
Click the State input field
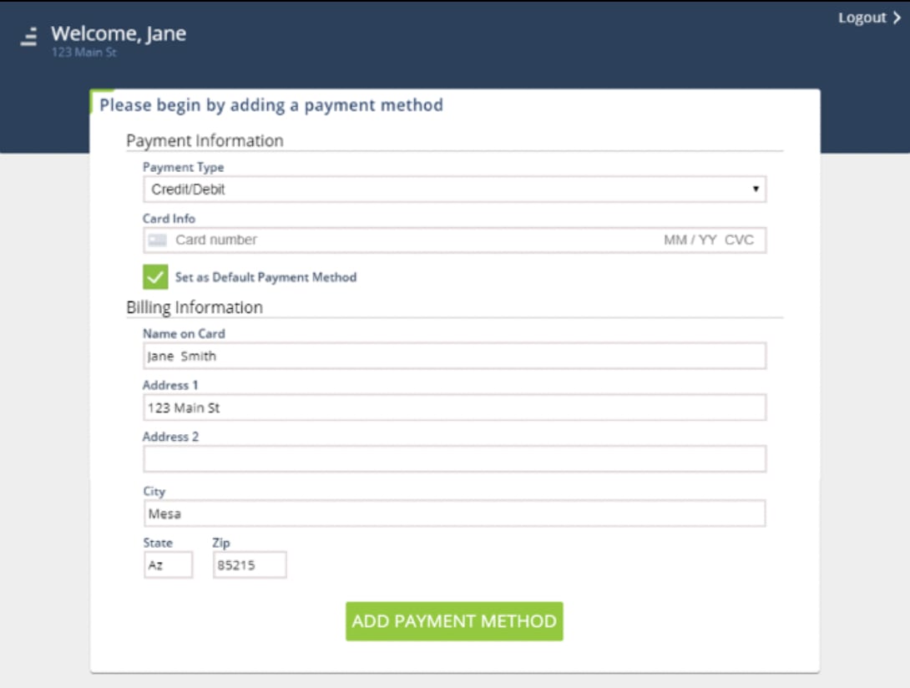point(168,565)
